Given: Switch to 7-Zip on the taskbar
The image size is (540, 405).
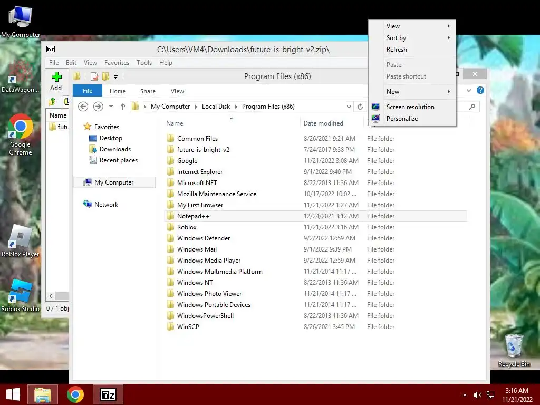Looking at the screenshot, I should pos(108,394).
